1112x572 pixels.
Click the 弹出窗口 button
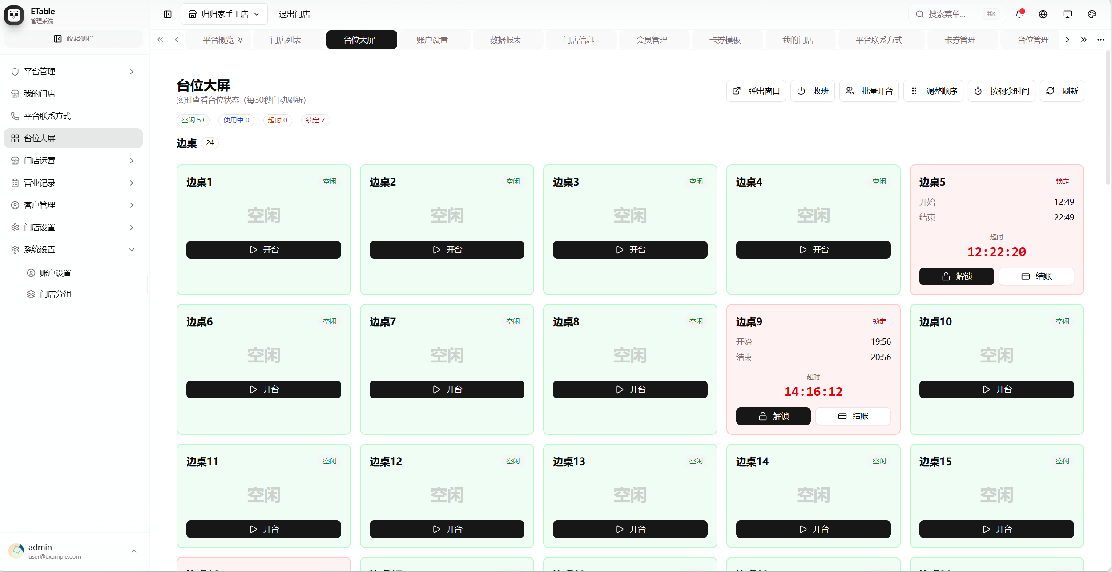pos(756,91)
